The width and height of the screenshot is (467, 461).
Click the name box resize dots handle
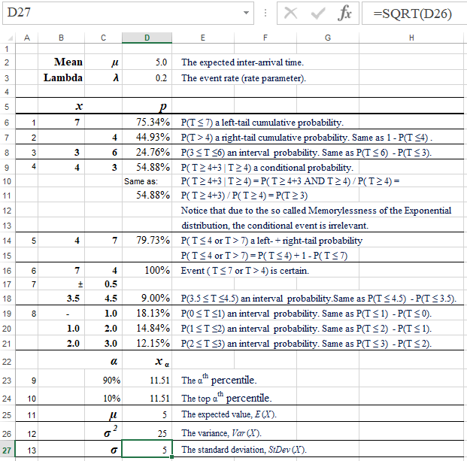pyautogui.click(x=265, y=14)
